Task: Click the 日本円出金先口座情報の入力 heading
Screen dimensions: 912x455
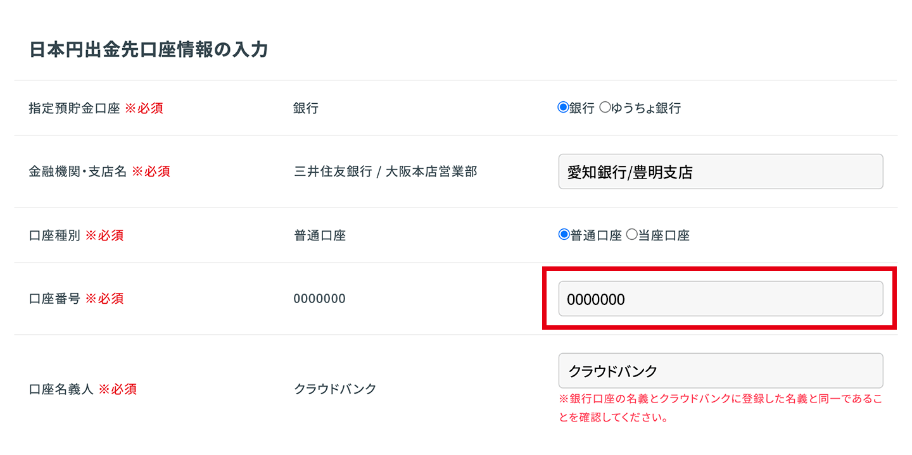Action: coord(149,50)
